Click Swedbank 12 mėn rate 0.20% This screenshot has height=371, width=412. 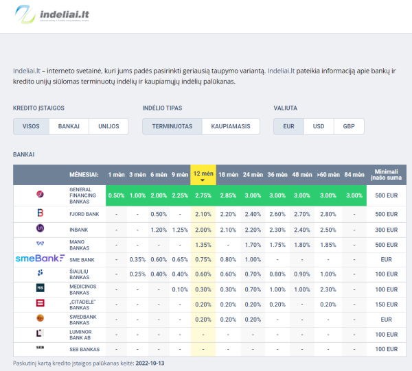point(203,320)
